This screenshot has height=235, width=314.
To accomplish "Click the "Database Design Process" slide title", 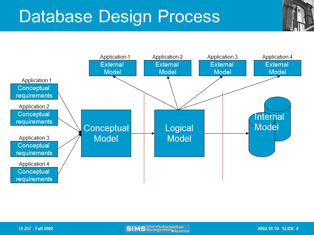I will (120, 17).
